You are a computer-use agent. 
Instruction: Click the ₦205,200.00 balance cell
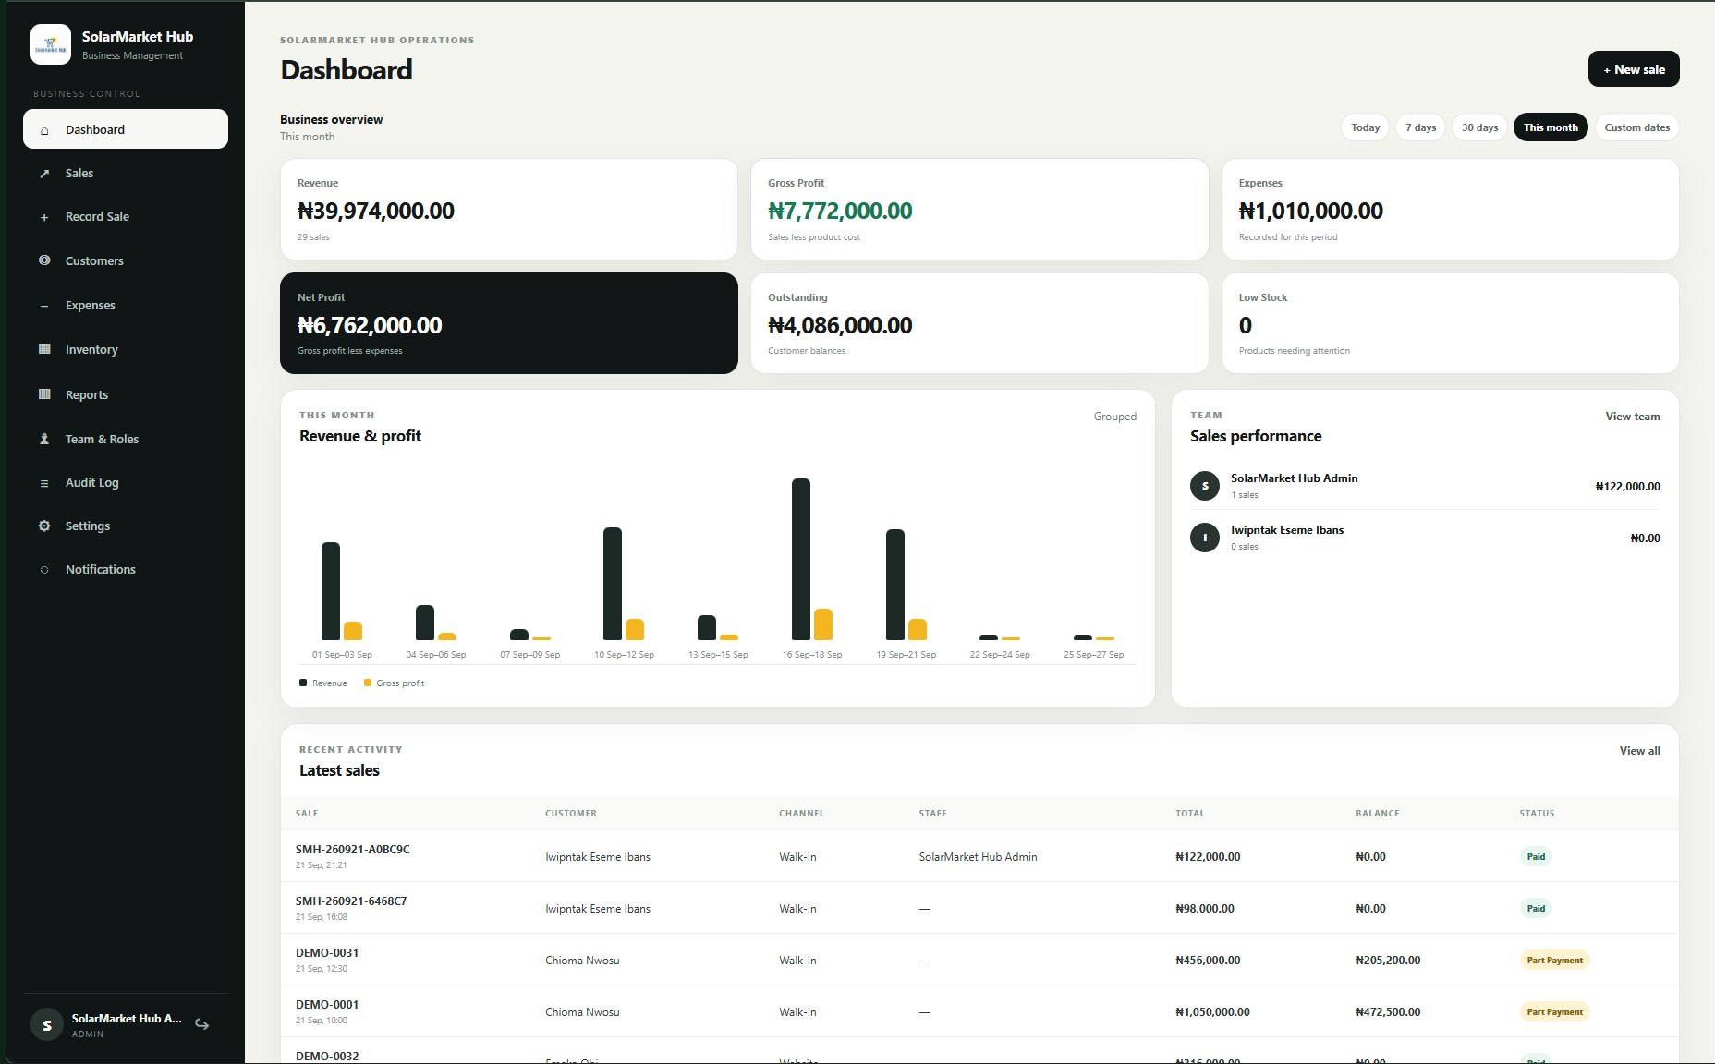coord(1388,961)
